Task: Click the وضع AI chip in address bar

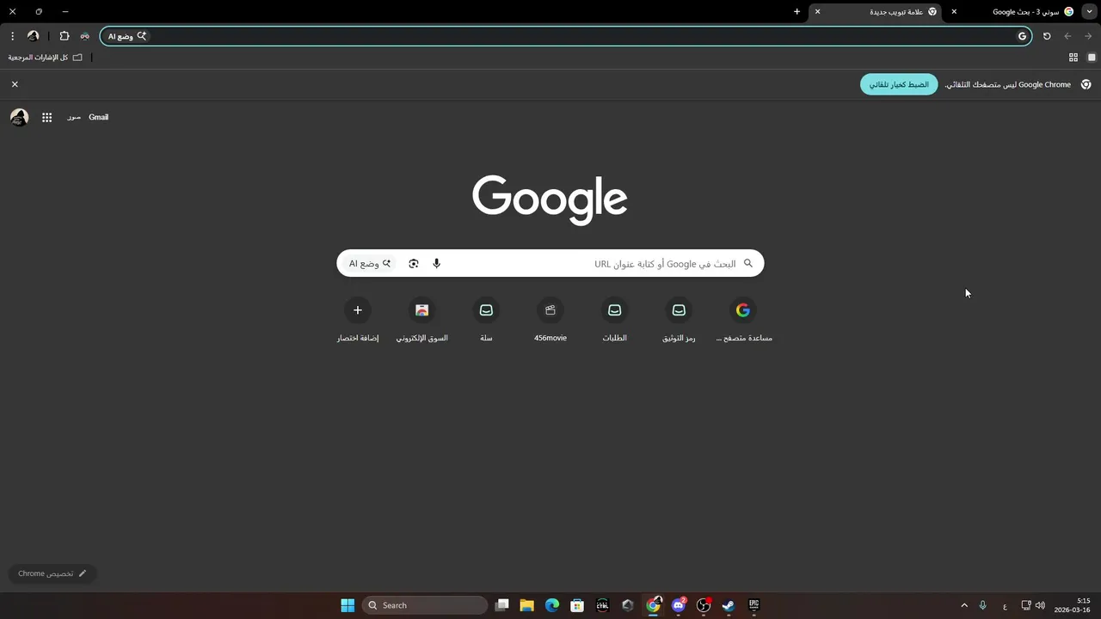Action: point(127,36)
